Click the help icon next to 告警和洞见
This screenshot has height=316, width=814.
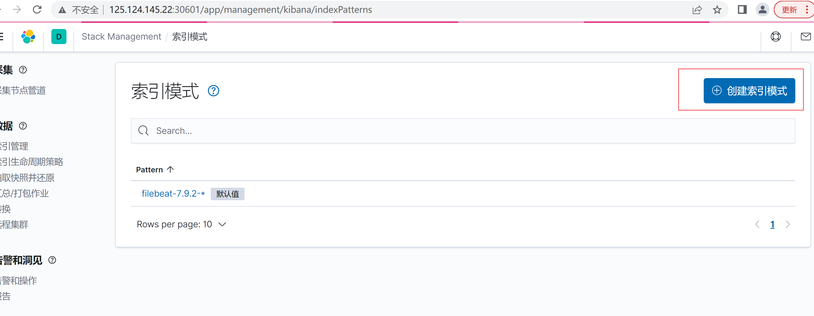pos(52,260)
